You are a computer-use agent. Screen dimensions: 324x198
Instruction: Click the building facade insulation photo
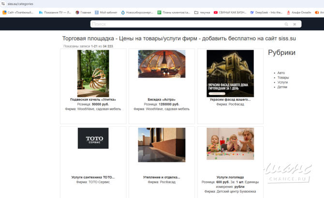pyautogui.click(x=162, y=145)
